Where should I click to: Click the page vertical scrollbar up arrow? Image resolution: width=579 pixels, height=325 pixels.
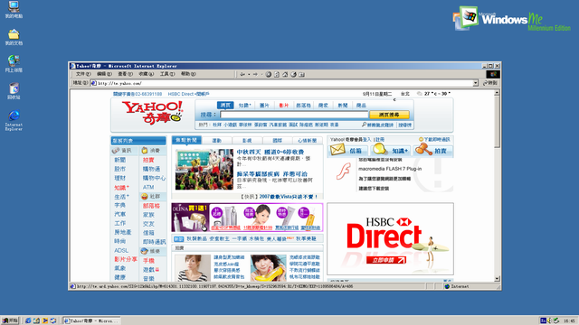click(497, 93)
